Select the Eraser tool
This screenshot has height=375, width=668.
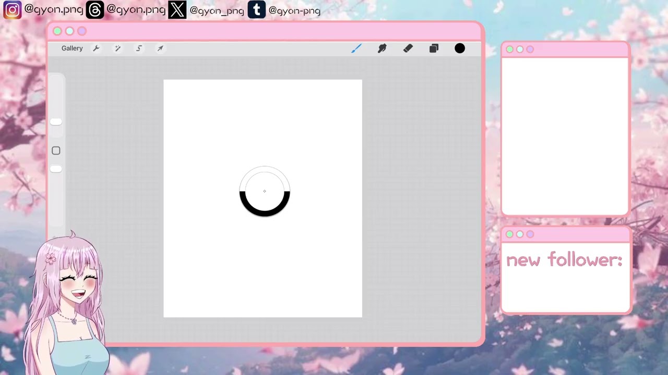(408, 48)
